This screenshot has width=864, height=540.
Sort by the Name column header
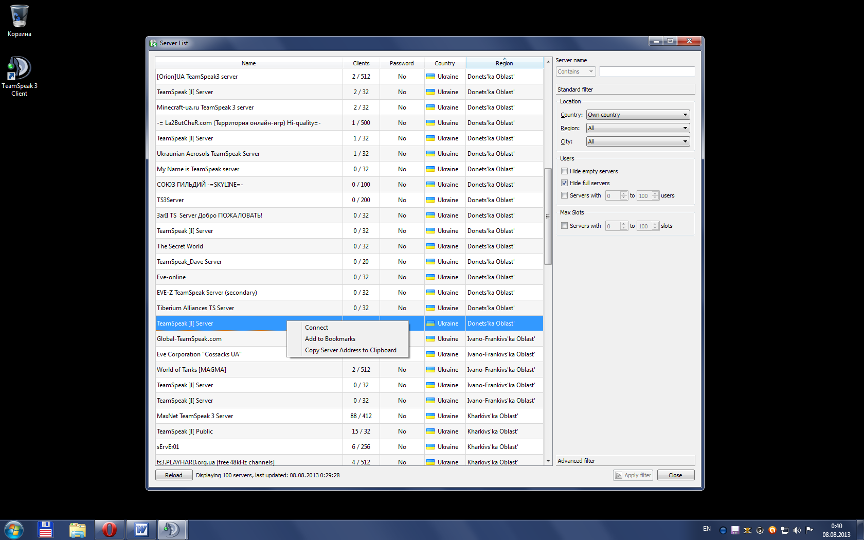tap(249, 63)
